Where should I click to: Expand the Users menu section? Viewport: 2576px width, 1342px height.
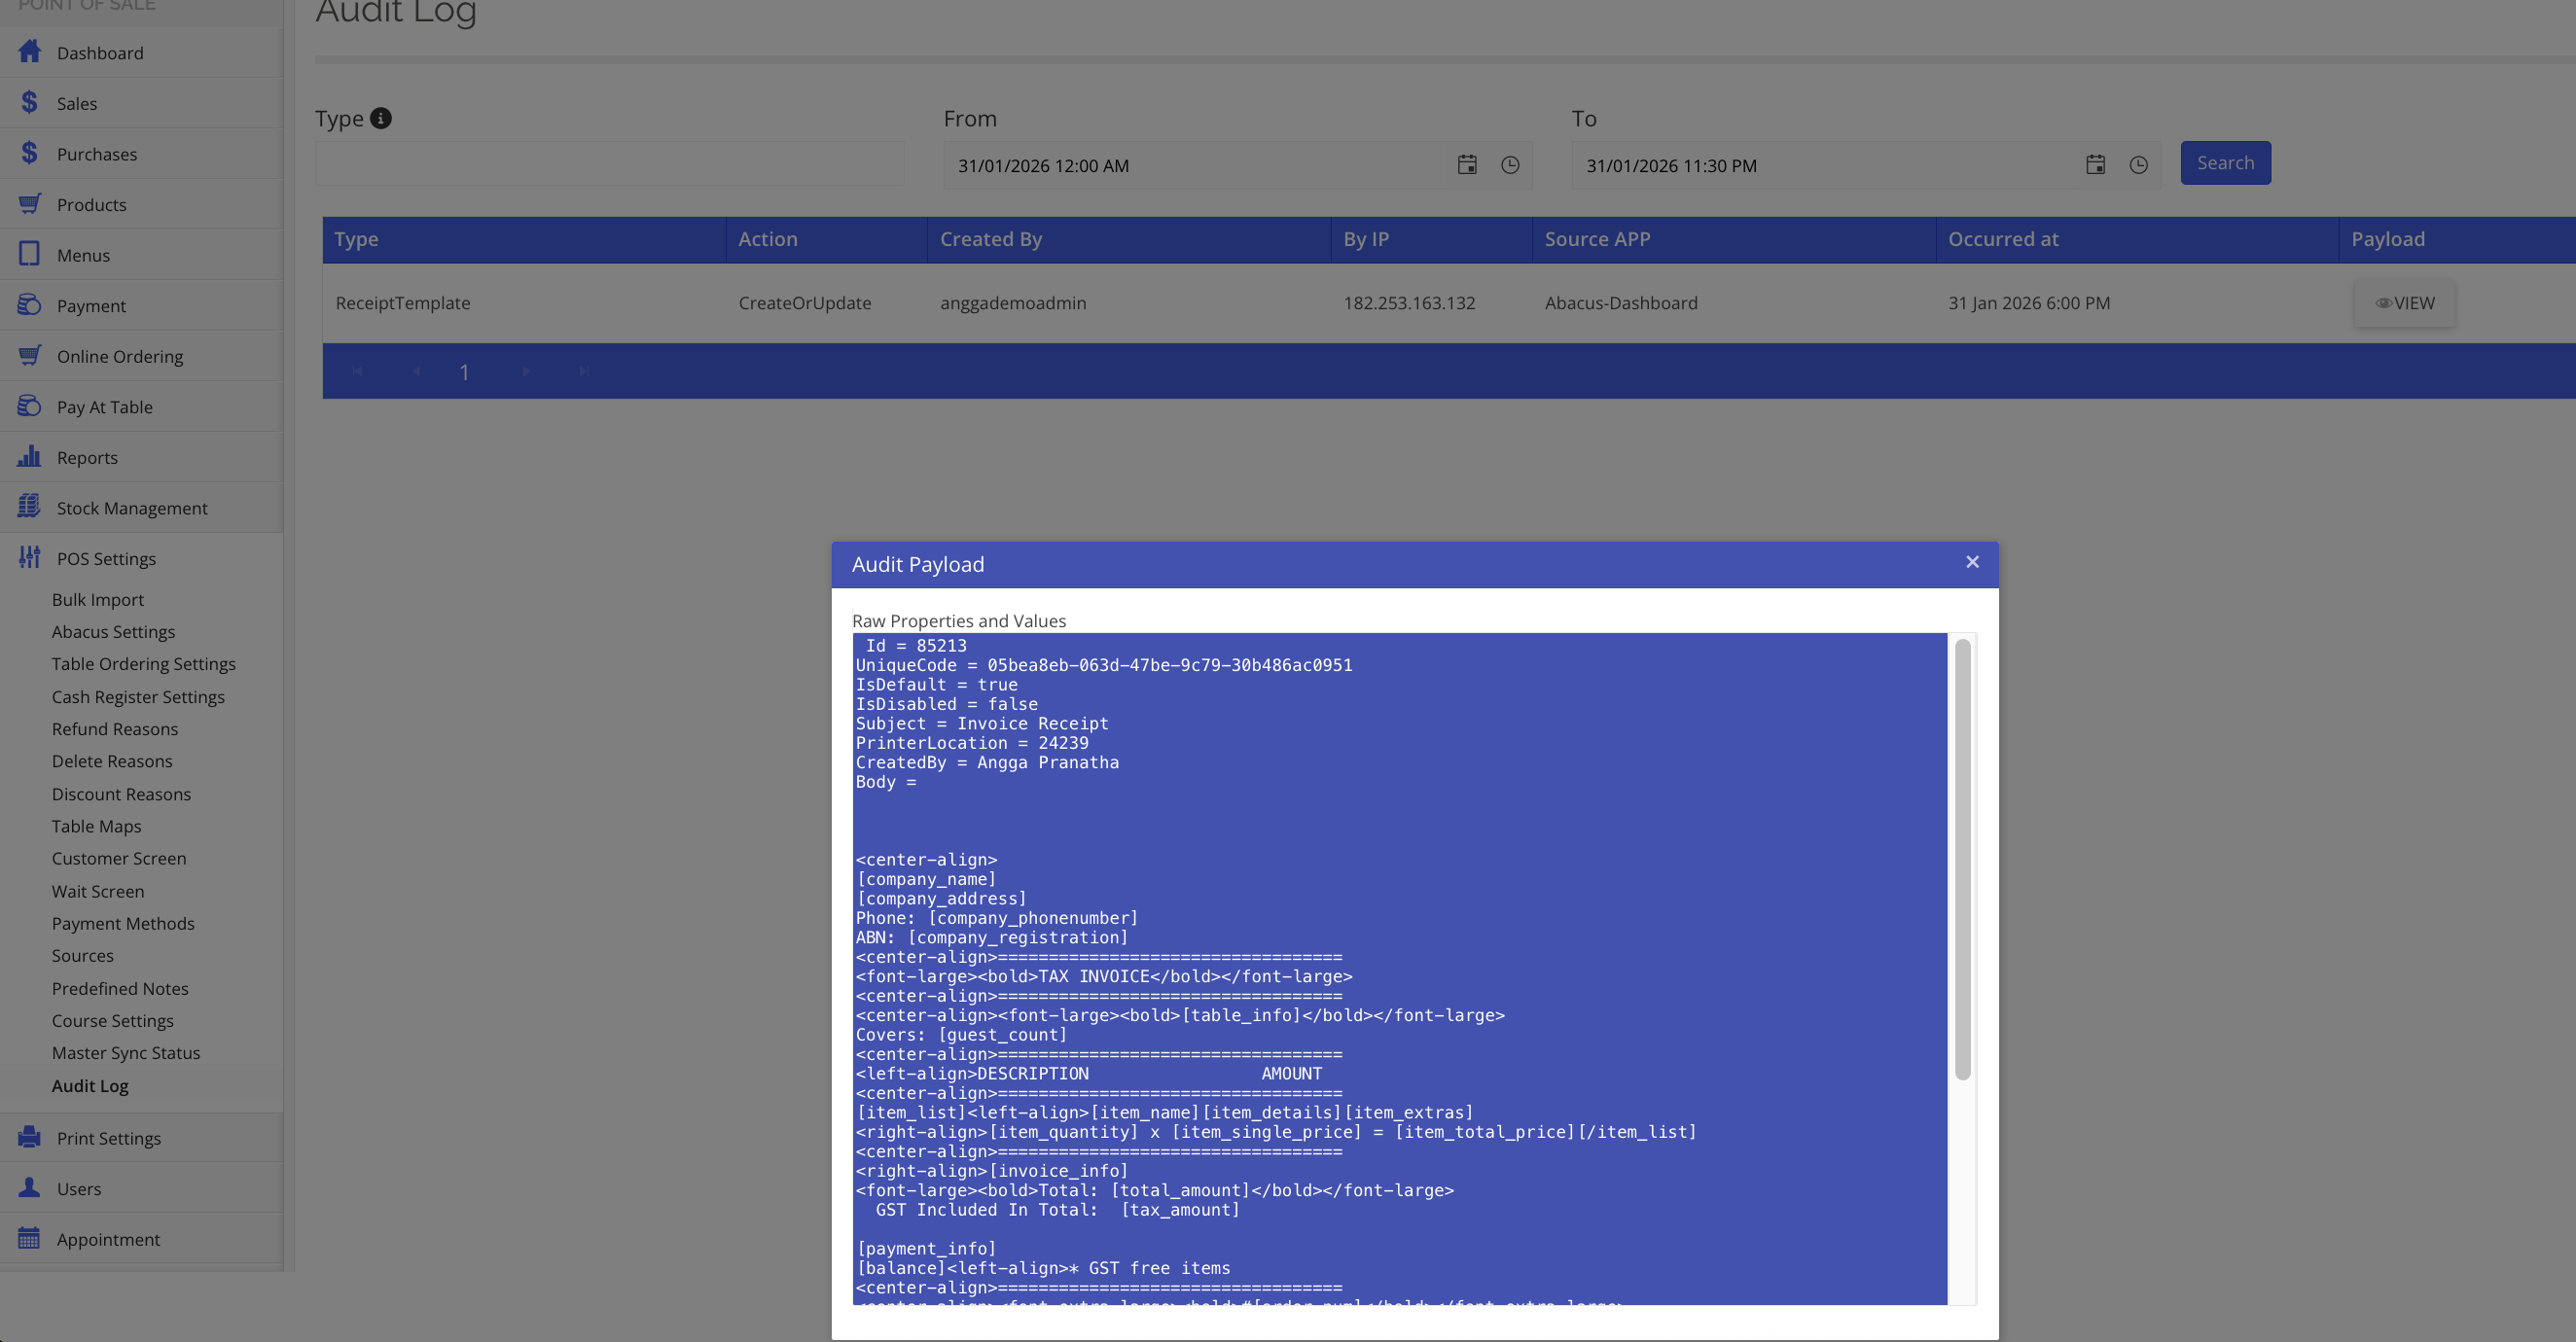point(79,1188)
